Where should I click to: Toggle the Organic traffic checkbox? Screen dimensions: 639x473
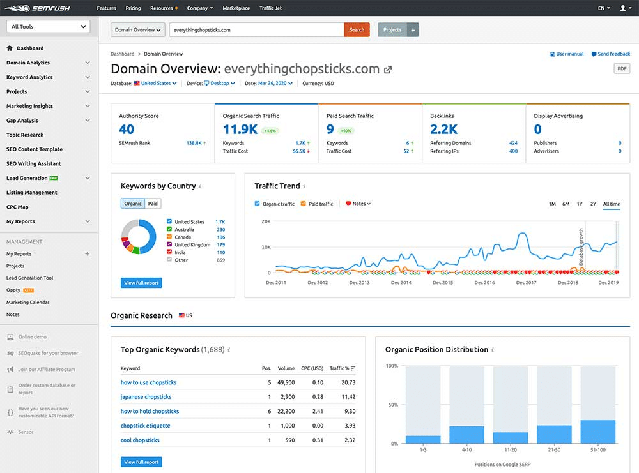click(257, 204)
